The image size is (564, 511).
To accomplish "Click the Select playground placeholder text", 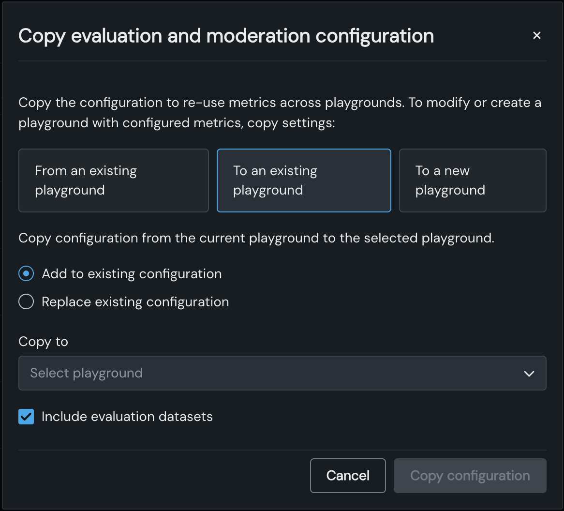I will point(86,373).
